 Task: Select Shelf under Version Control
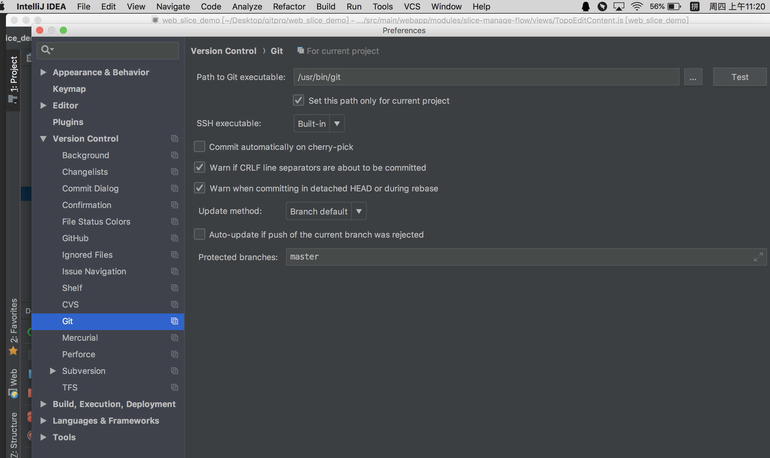coord(72,288)
